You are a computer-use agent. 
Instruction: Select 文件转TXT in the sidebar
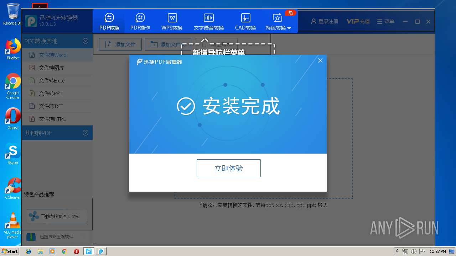point(57,106)
